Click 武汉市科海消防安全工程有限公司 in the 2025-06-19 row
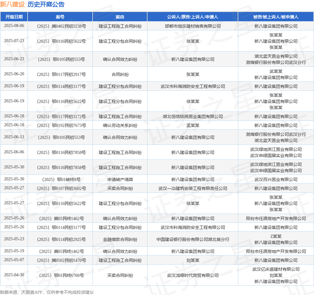Screen dimensions: 314x295 (193, 86)
